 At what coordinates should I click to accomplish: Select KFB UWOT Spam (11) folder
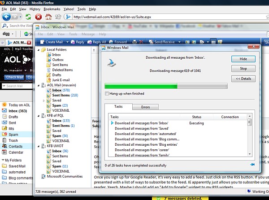(57, 166)
